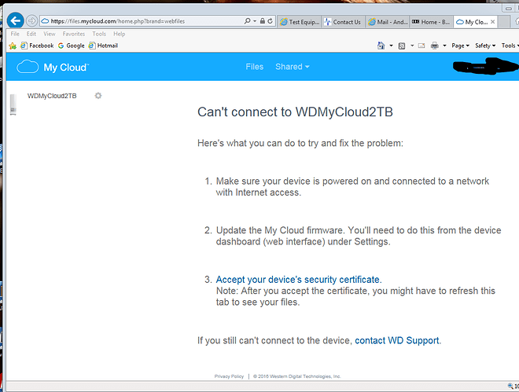Click the search magnifier in address bar

(x=247, y=21)
